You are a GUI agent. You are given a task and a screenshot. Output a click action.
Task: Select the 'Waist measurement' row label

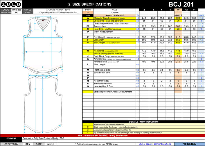click(x=115, y=32)
